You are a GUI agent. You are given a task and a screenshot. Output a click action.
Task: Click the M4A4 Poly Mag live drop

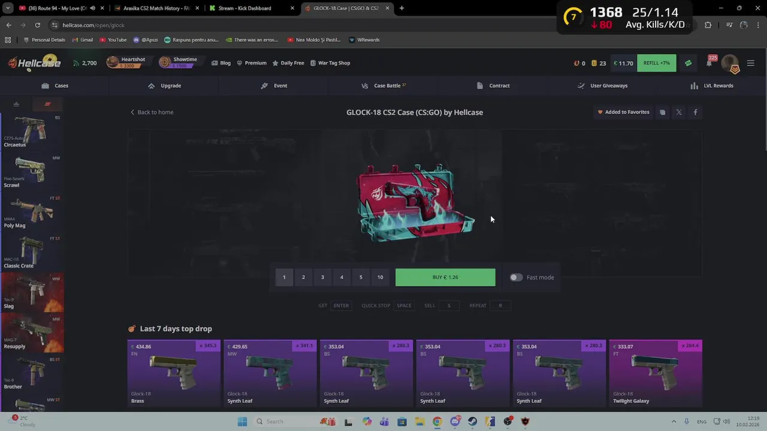point(32,212)
